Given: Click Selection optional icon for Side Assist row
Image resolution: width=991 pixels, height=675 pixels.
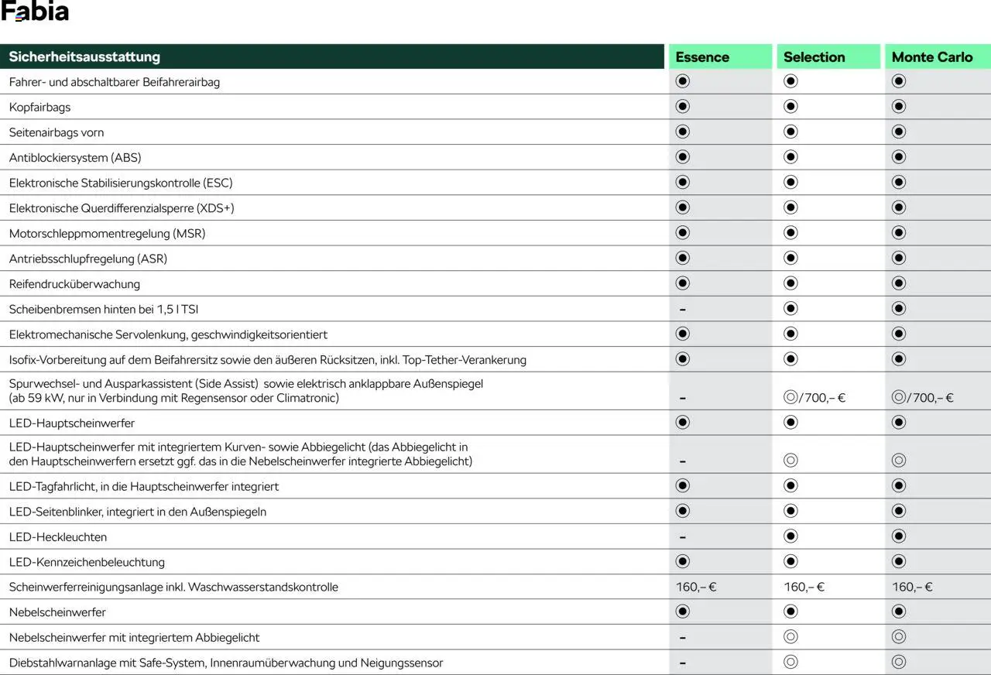Looking at the screenshot, I should (790, 397).
